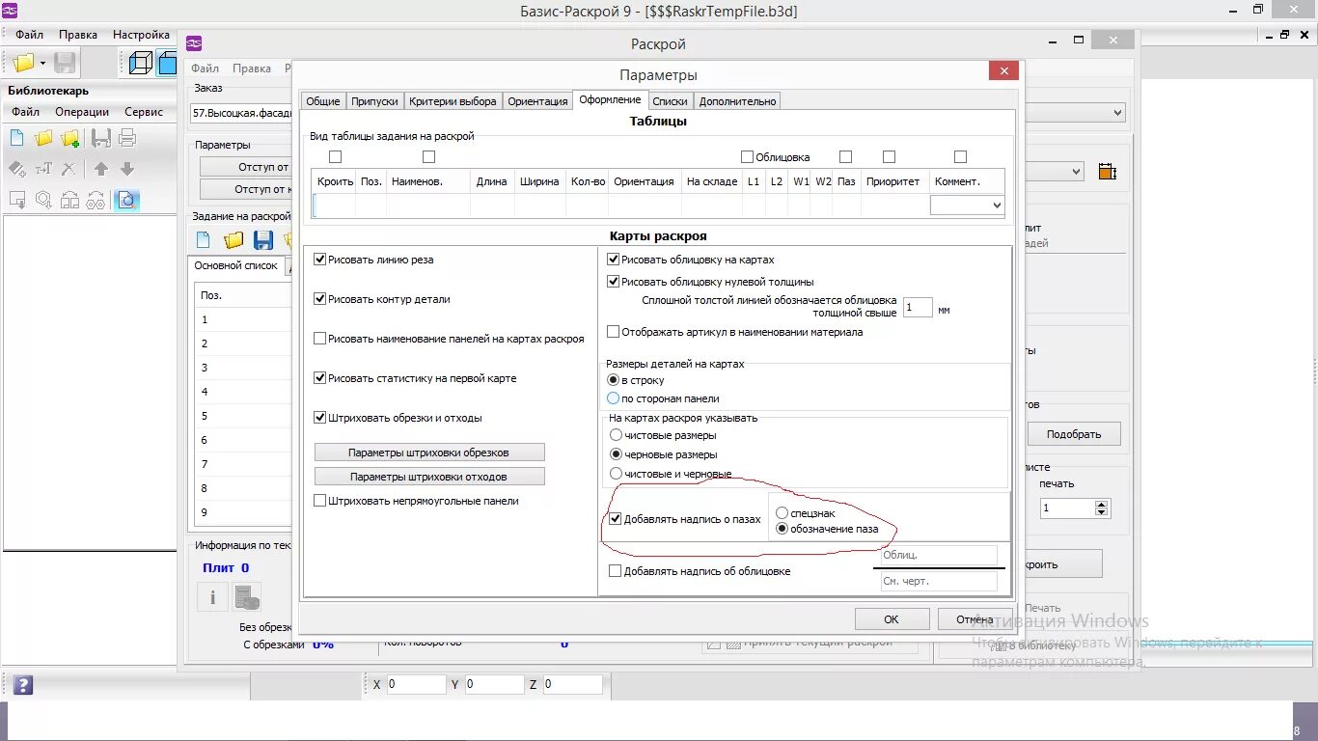The height and width of the screenshot is (741, 1318).
Task: Click new task icon in Раскрой window
Action: click(204, 240)
